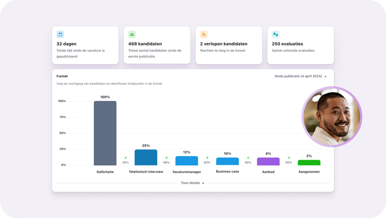Select the gray Sollicitatie bar

(x=105, y=133)
